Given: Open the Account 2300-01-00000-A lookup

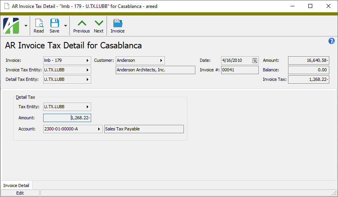Looking at the screenshot, I should click(x=99, y=129).
